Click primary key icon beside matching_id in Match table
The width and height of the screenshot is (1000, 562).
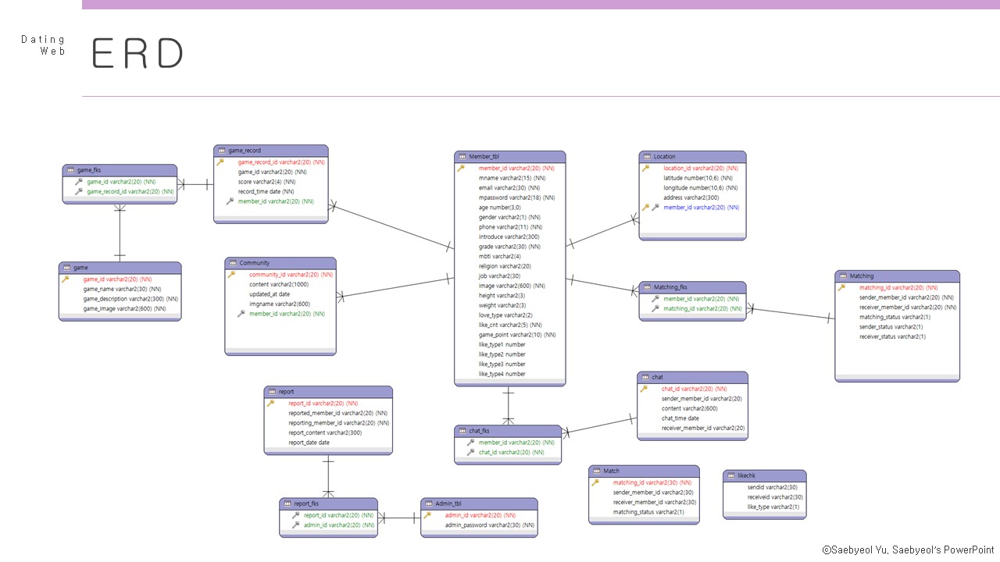[x=595, y=482]
